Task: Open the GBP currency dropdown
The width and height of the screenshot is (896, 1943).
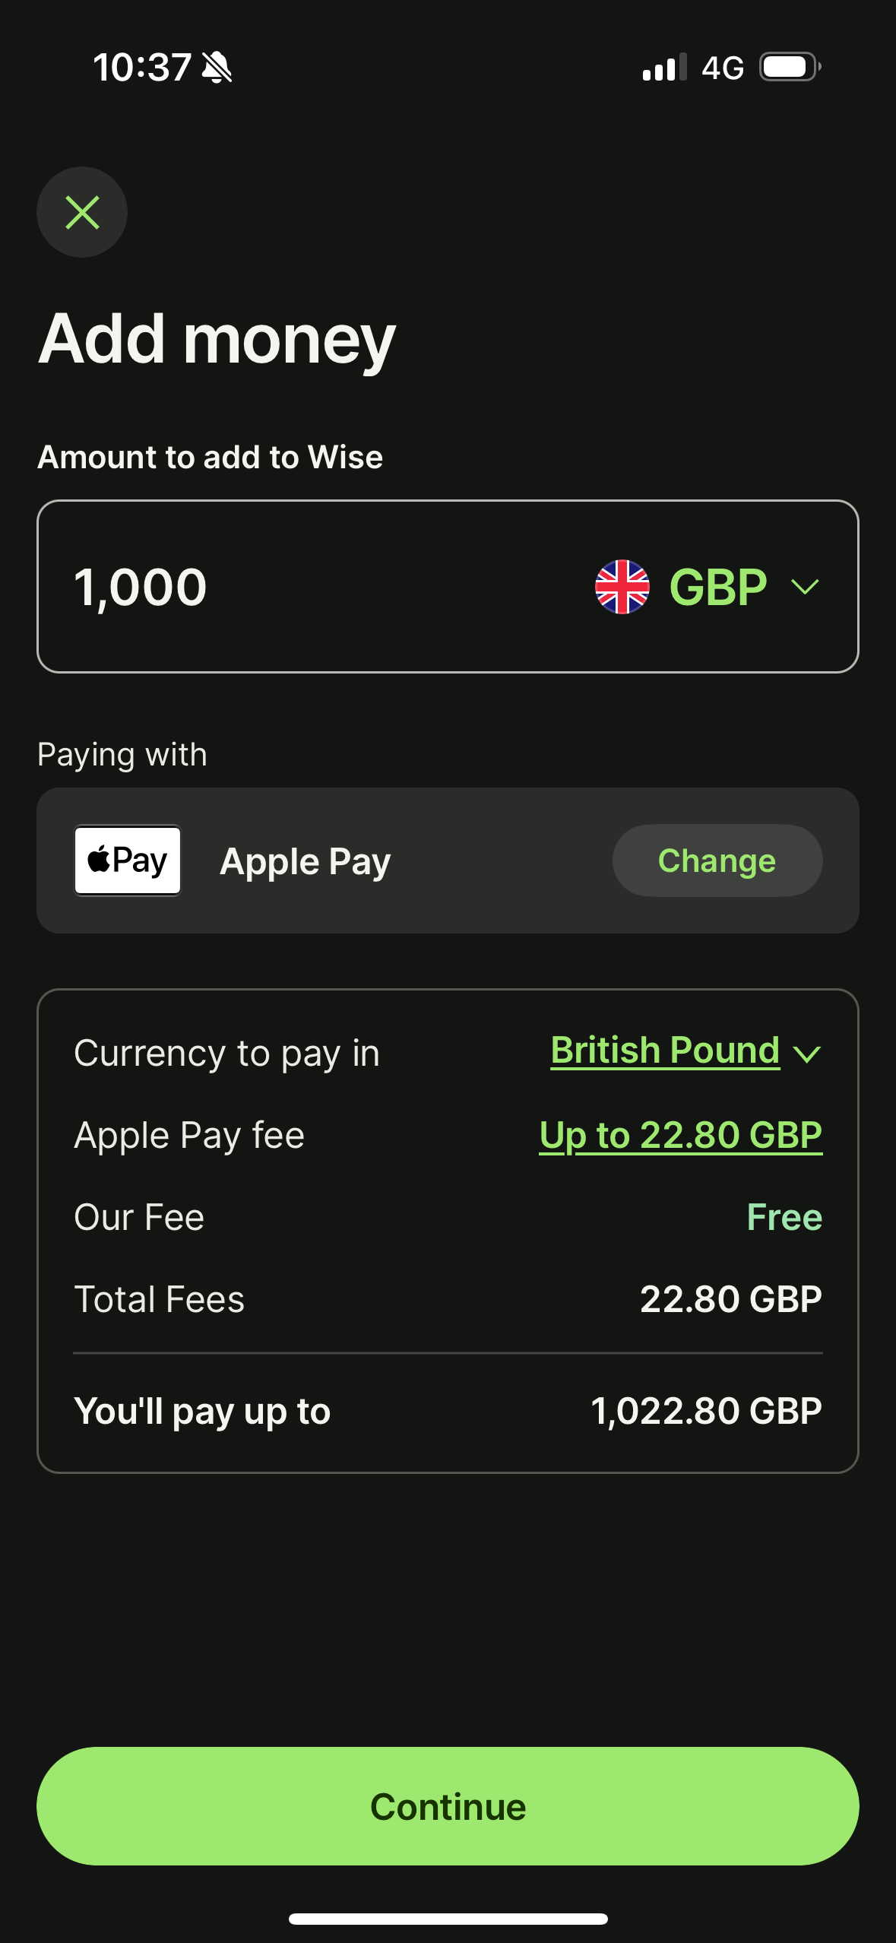Action: [717, 587]
